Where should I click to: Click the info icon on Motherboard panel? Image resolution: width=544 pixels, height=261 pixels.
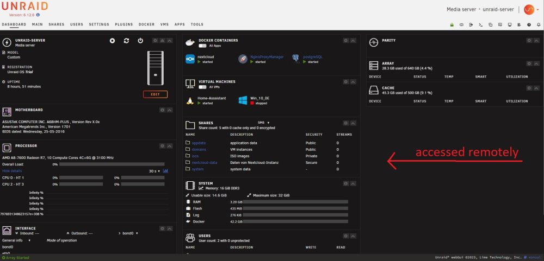pos(162,110)
